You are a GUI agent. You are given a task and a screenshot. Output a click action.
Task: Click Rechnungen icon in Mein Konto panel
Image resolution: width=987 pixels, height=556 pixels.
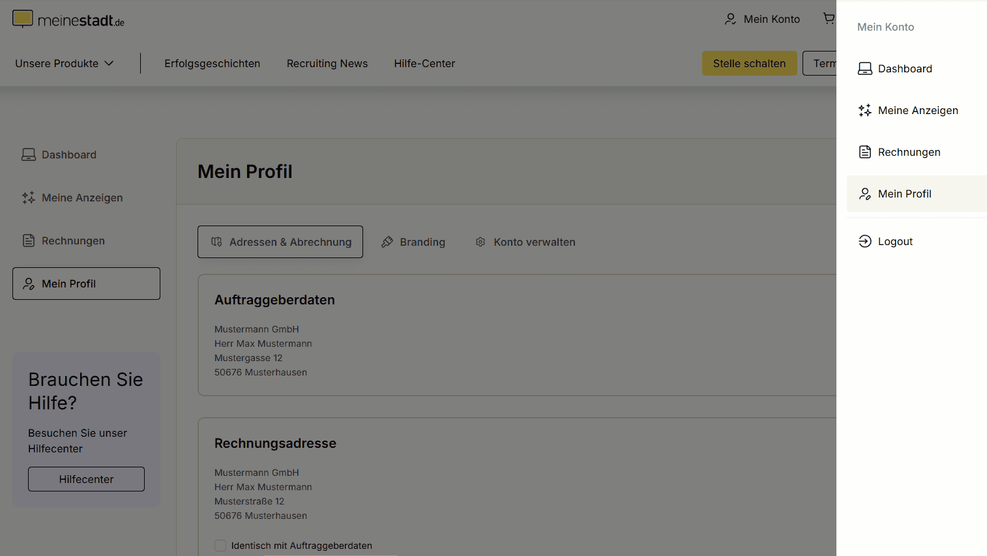(x=865, y=152)
